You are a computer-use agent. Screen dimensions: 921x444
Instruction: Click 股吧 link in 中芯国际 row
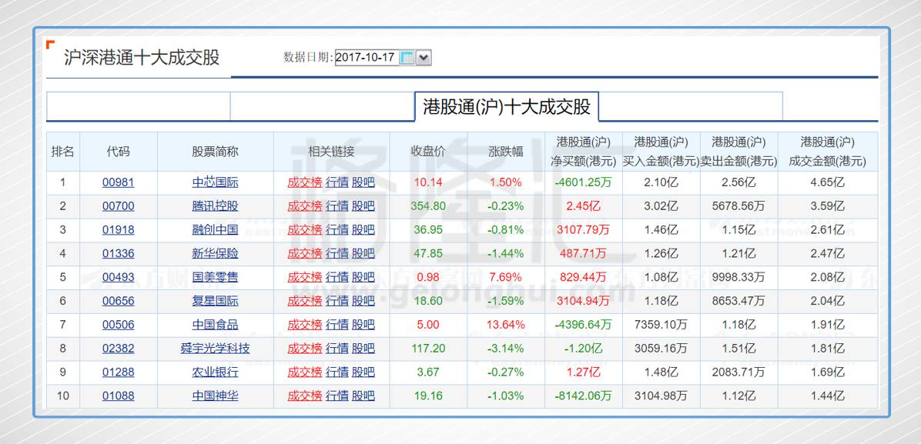click(363, 182)
